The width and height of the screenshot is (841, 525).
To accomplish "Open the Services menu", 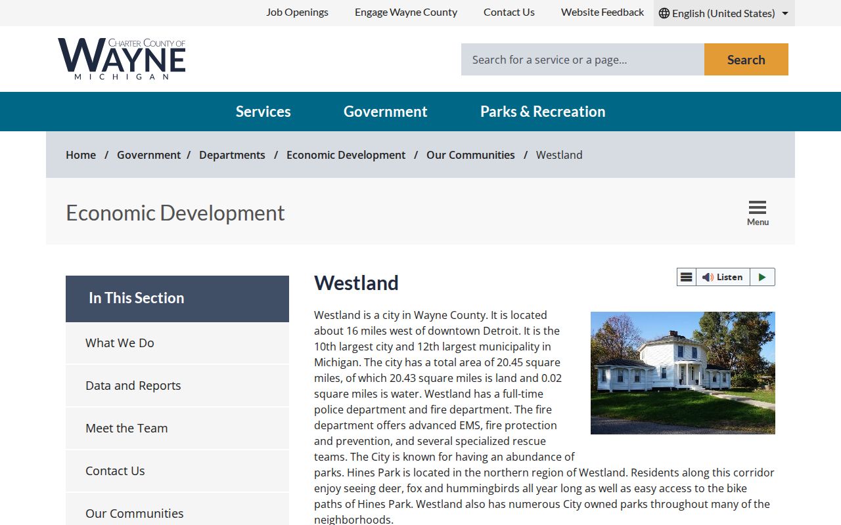I will point(263,112).
